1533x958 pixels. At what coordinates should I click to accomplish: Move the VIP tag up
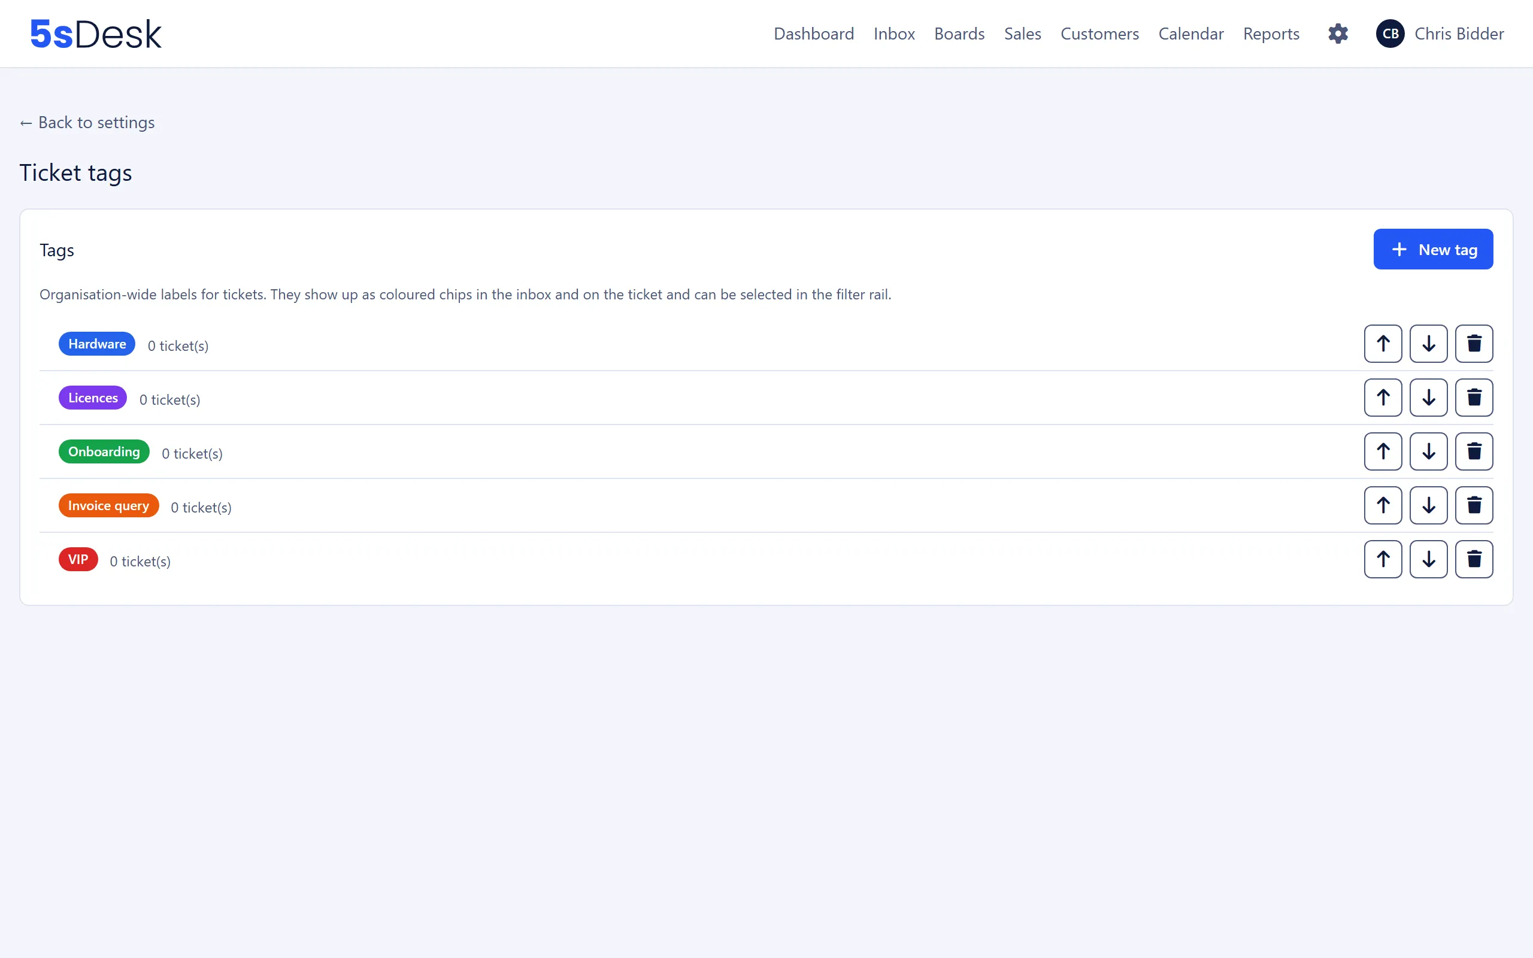pos(1383,559)
